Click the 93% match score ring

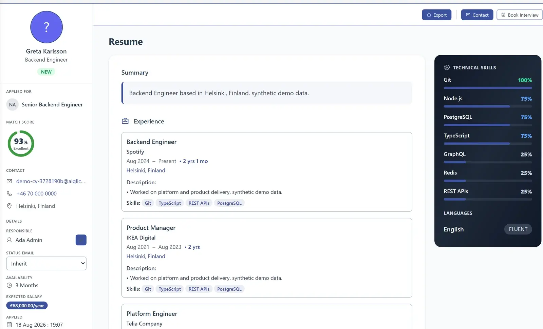[21, 144]
